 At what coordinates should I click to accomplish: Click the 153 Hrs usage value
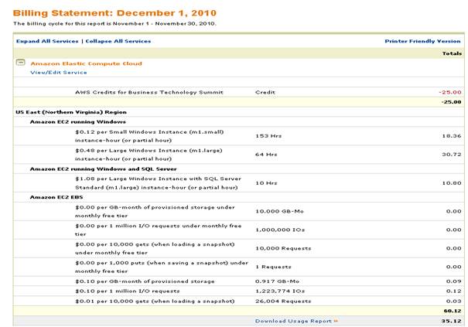(268, 136)
